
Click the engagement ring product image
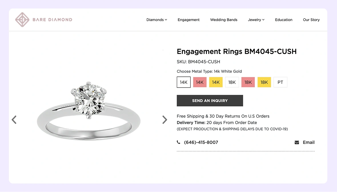(89, 113)
